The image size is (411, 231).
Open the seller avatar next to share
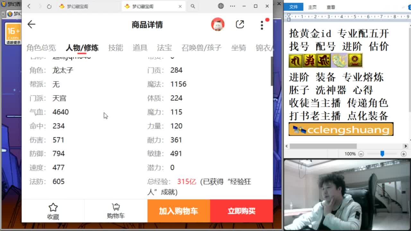pos(218,24)
